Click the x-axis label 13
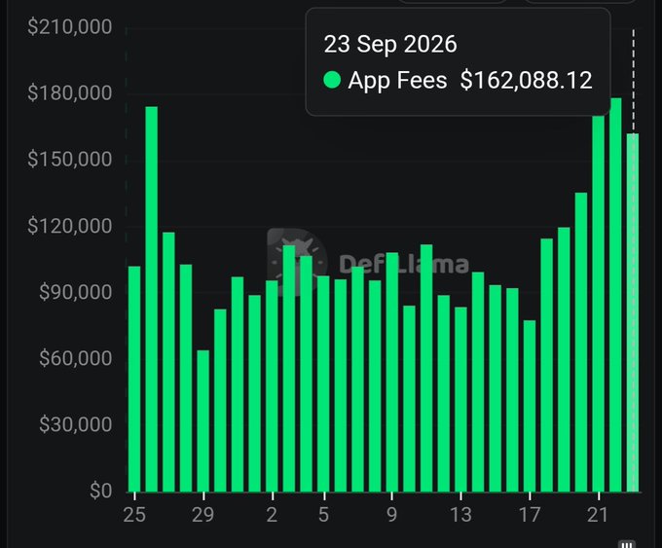This screenshot has height=548, width=662. click(460, 515)
